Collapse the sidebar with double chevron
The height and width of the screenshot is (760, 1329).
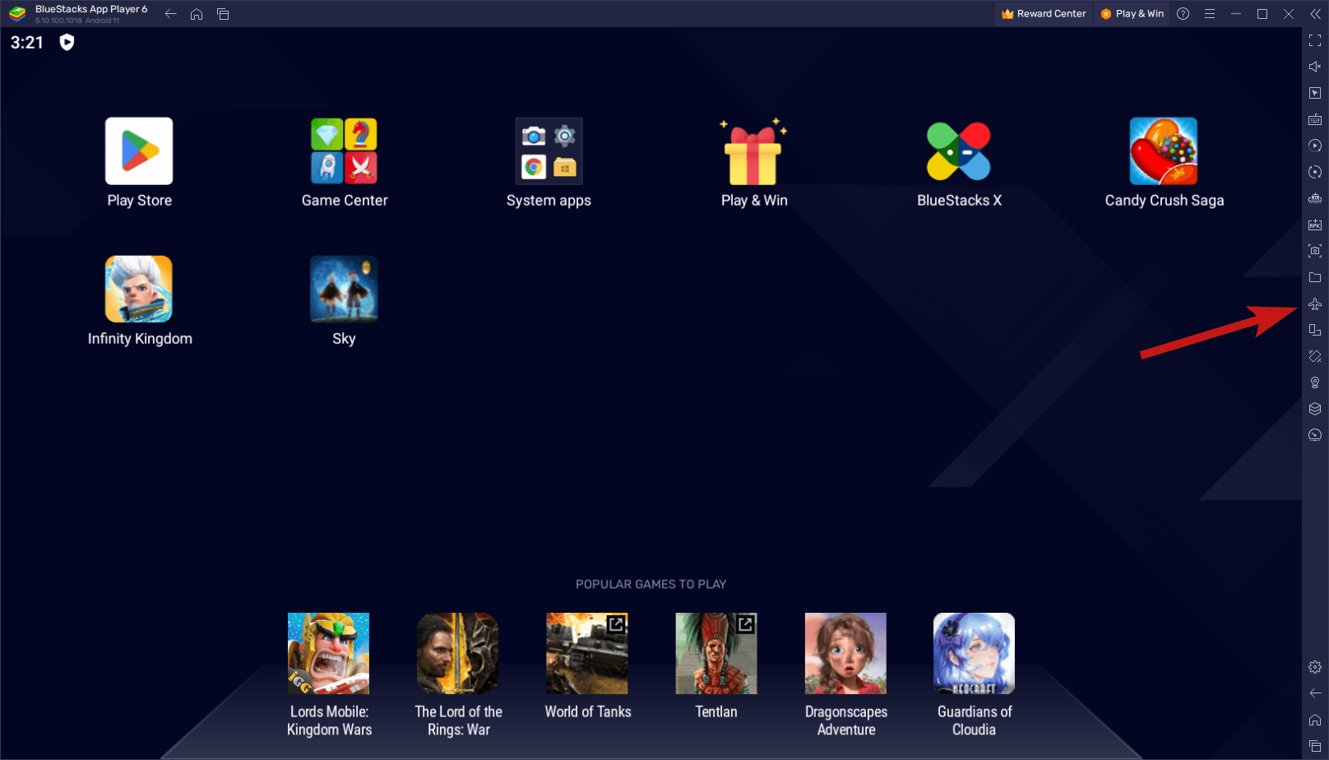(x=1315, y=14)
